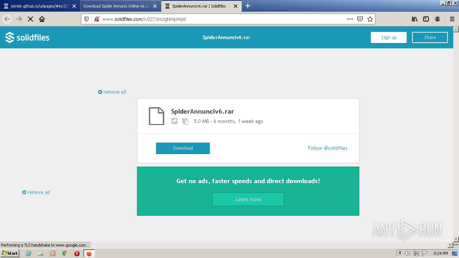Open the Firefox account avatar icon
Image resolution: width=459 pixels, height=258 pixels.
(x=437, y=19)
